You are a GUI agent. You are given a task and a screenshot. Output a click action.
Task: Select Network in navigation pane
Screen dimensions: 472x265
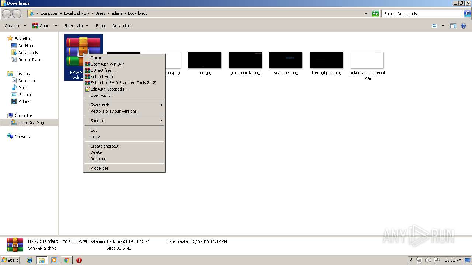pos(22,137)
